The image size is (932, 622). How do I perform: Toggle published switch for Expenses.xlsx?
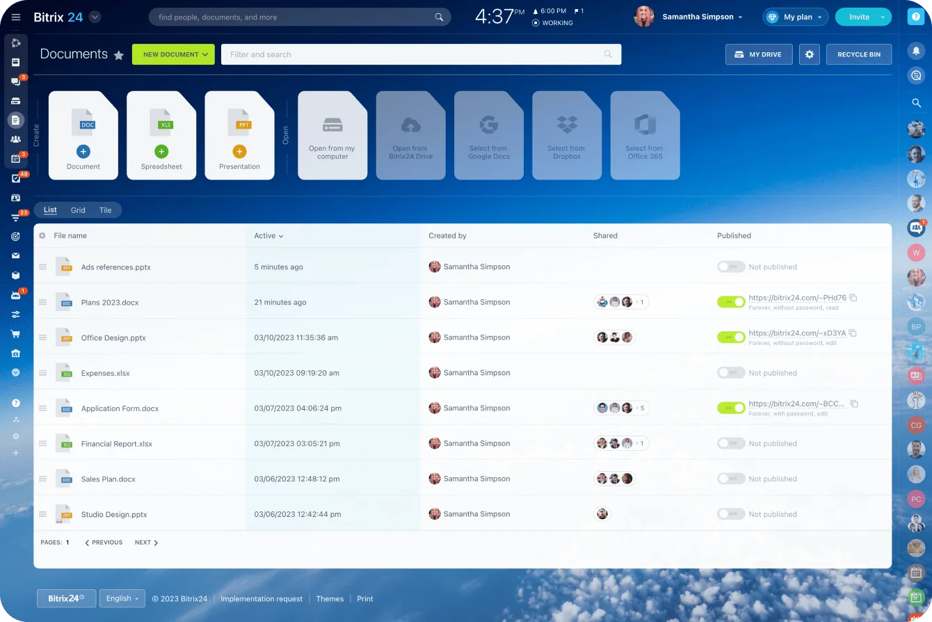(x=730, y=373)
